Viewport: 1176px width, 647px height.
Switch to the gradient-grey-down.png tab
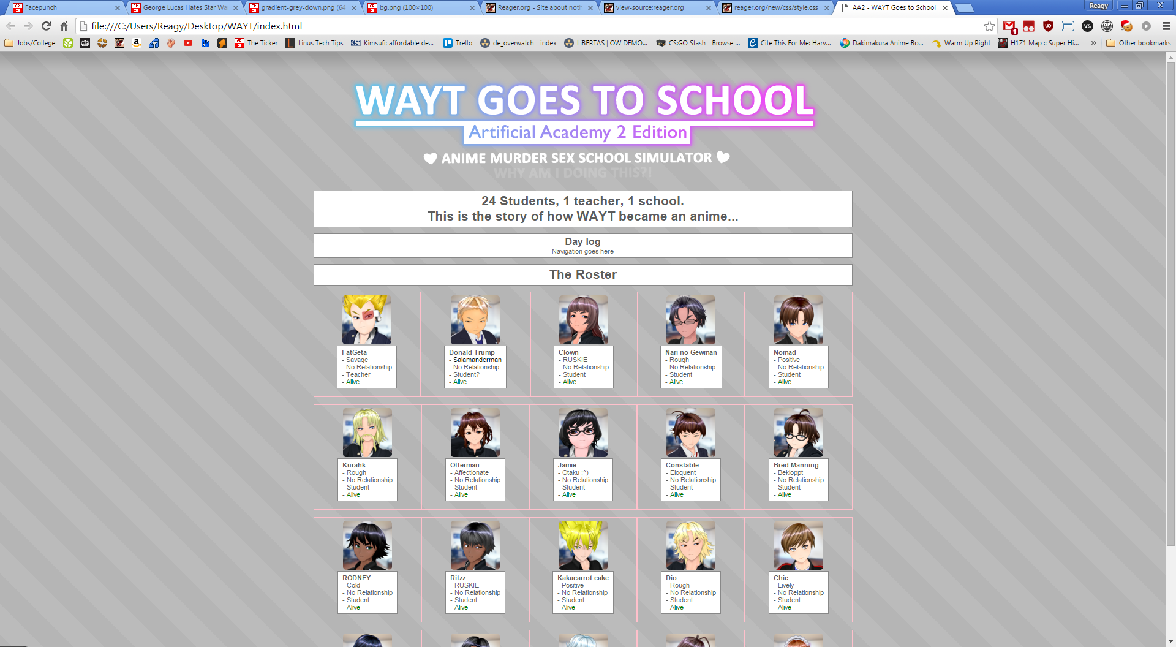pyautogui.click(x=302, y=7)
